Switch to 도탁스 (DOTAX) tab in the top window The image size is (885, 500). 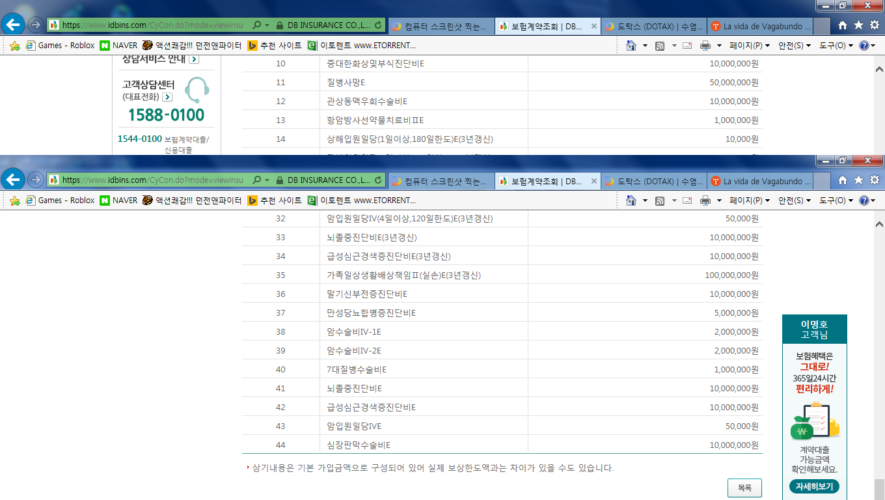(653, 26)
